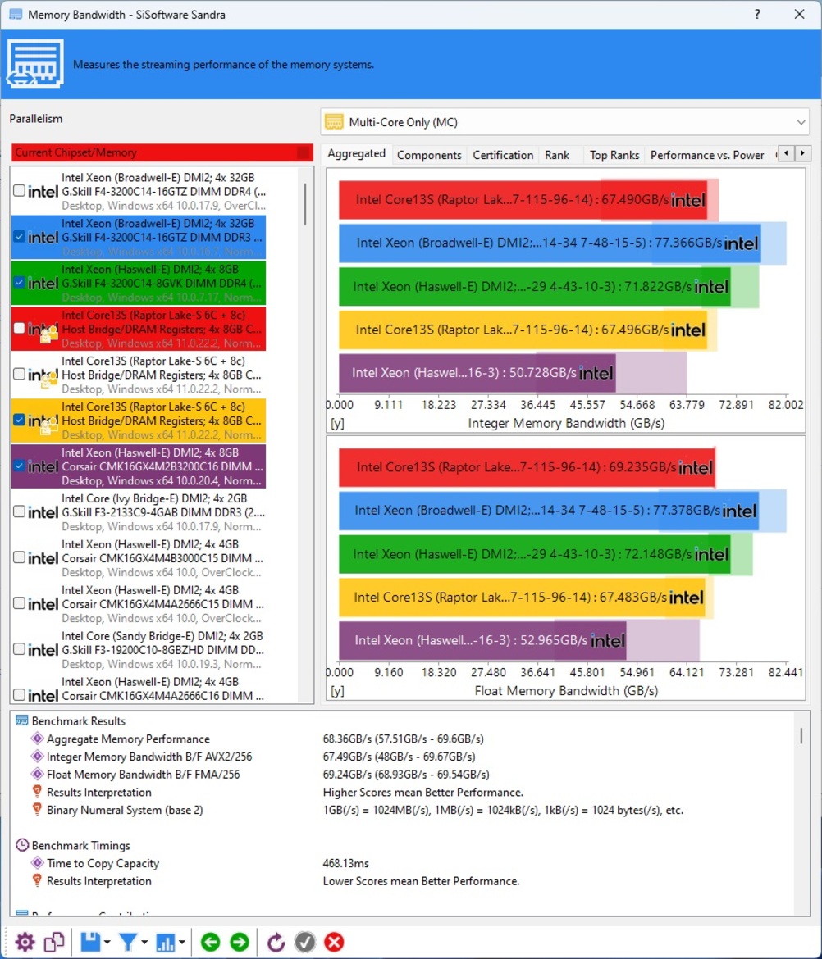Screen dimensions: 822x959
Task: Open the Multi-Core Only (MC) parallelism dropdown
Action: 565,121
